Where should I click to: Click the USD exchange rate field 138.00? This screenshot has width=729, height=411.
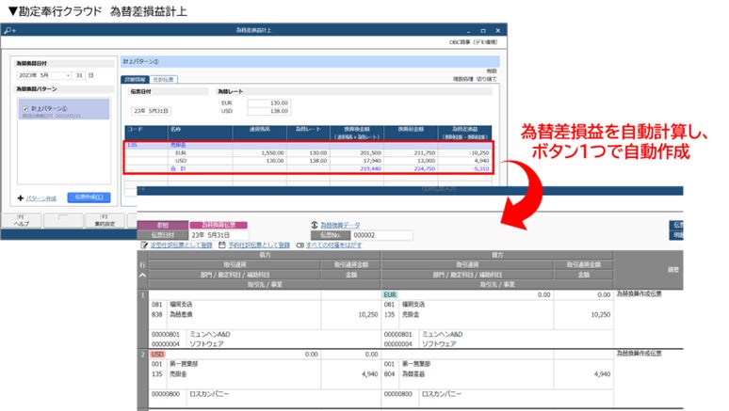pyautogui.click(x=268, y=111)
